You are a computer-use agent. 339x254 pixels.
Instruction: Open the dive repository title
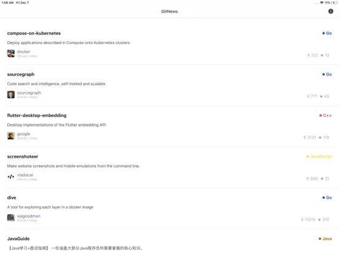[12, 198]
